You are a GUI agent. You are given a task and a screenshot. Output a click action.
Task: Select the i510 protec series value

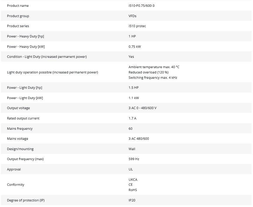137,26
